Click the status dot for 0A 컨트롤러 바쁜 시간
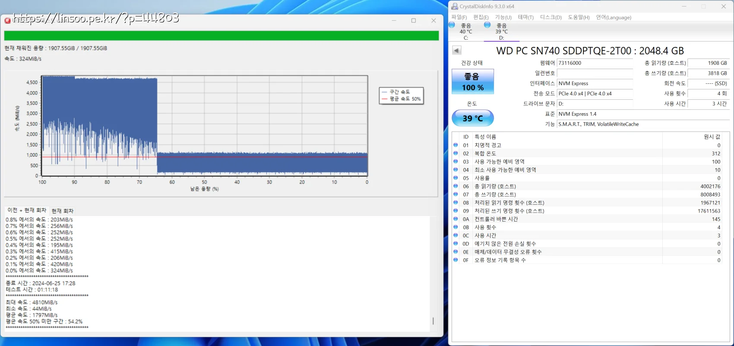 pyautogui.click(x=456, y=219)
